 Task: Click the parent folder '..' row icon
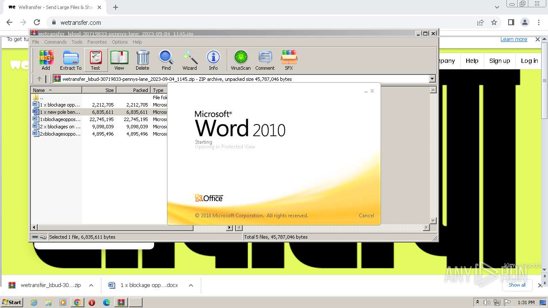36,98
